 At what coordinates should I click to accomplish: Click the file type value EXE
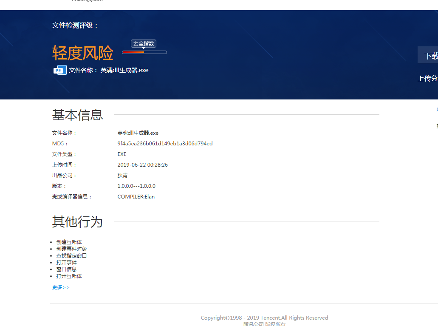[x=122, y=154]
